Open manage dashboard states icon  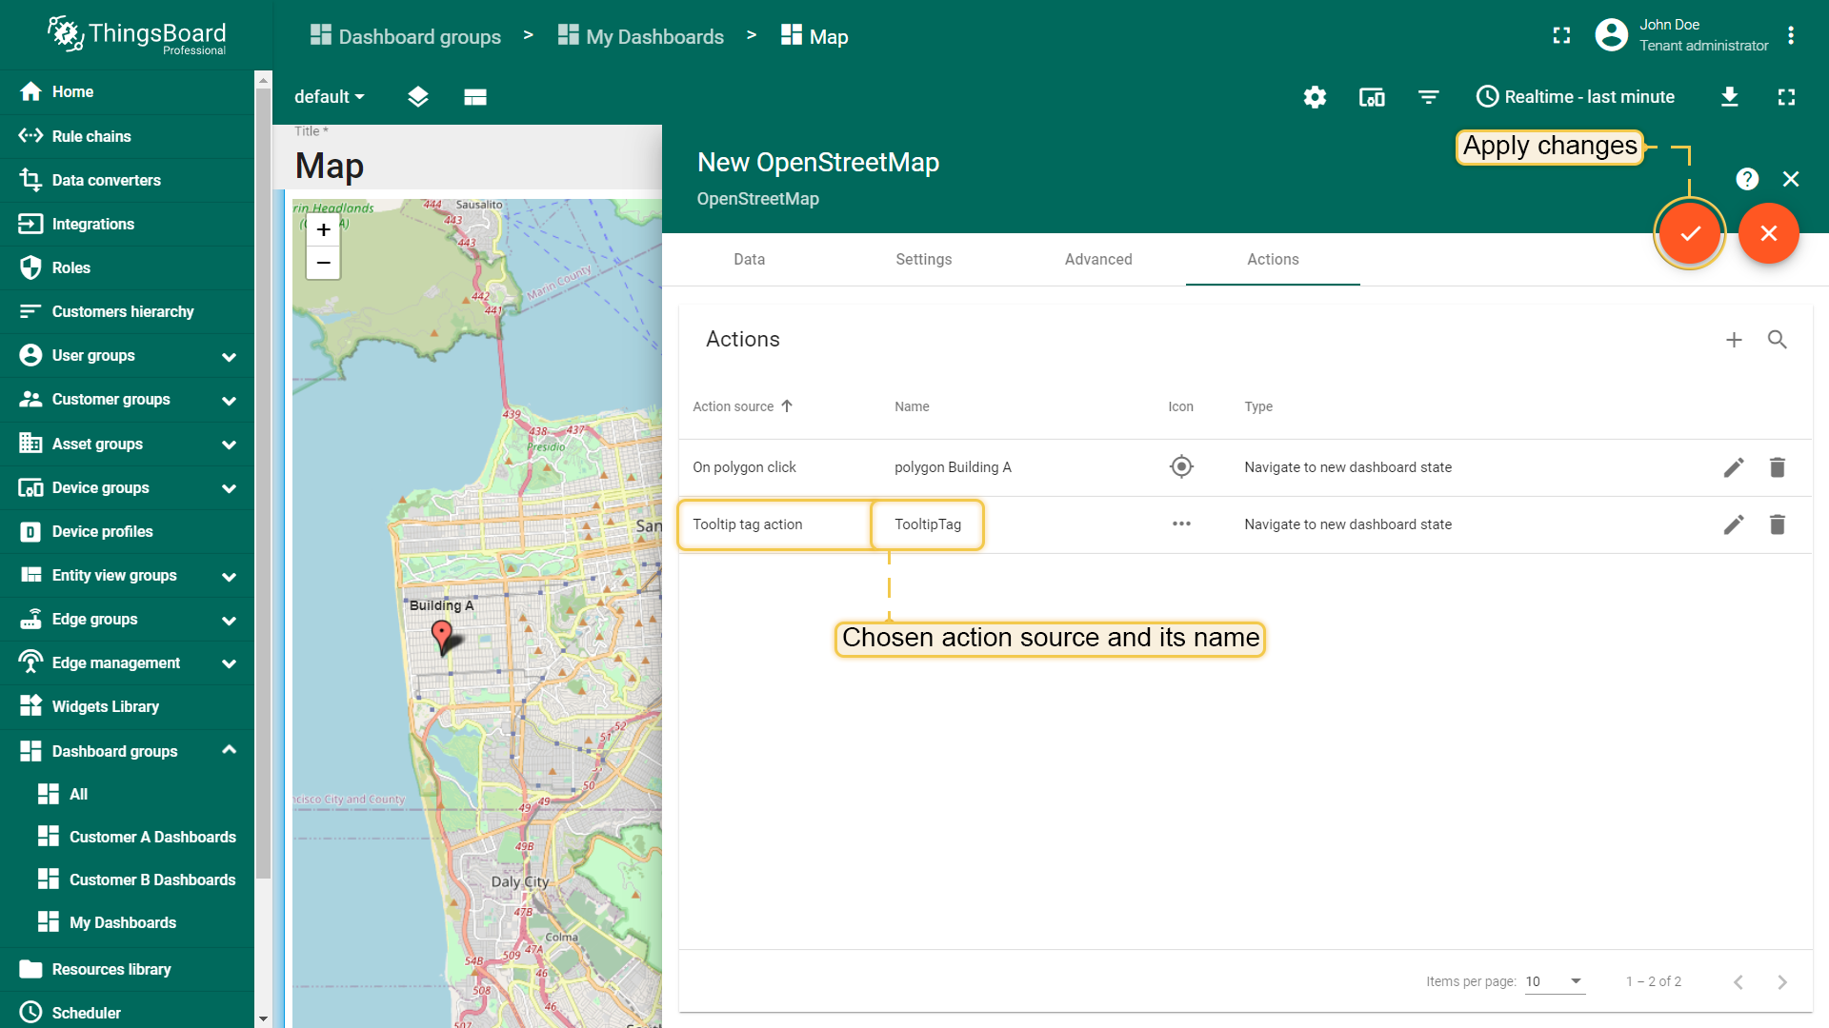pos(418,97)
